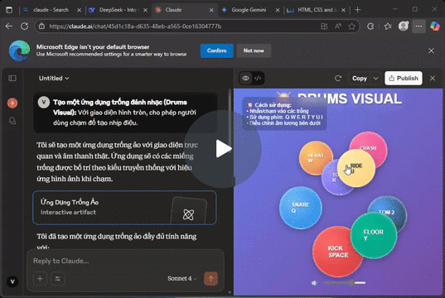Click Not now on default browser banner

coord(254,50)
